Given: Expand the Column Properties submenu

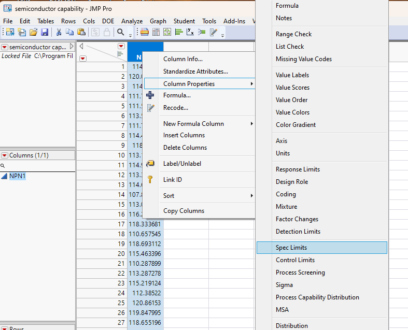Looking at the screenshot, I should (200, 84).
